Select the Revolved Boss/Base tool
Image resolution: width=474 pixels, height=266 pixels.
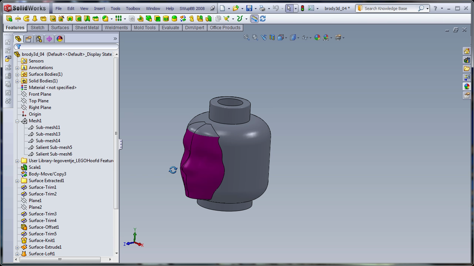click(18, 18)
